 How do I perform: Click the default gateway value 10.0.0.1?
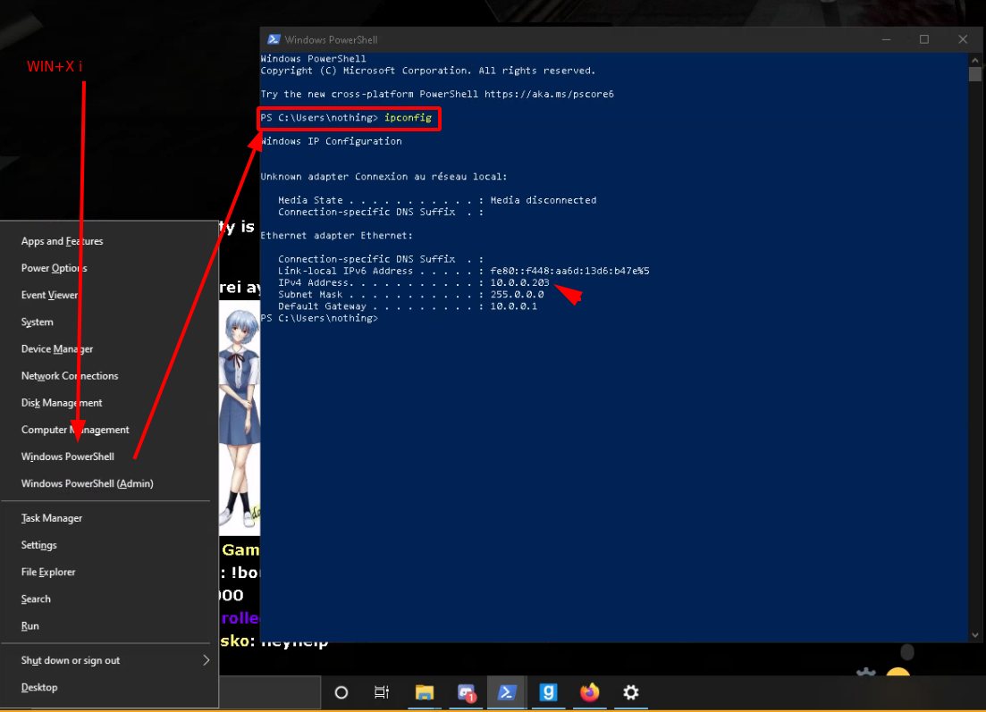(514, 306)
